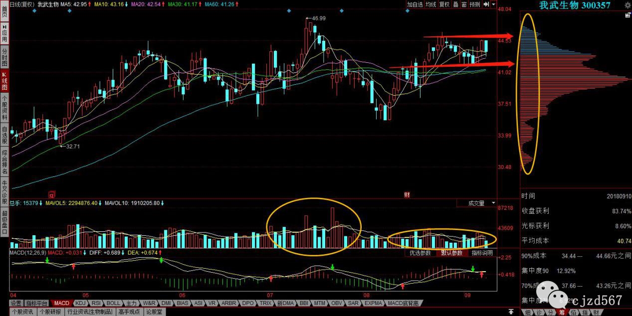Switch to the EXPMA indicator tab

pos(373,303)
